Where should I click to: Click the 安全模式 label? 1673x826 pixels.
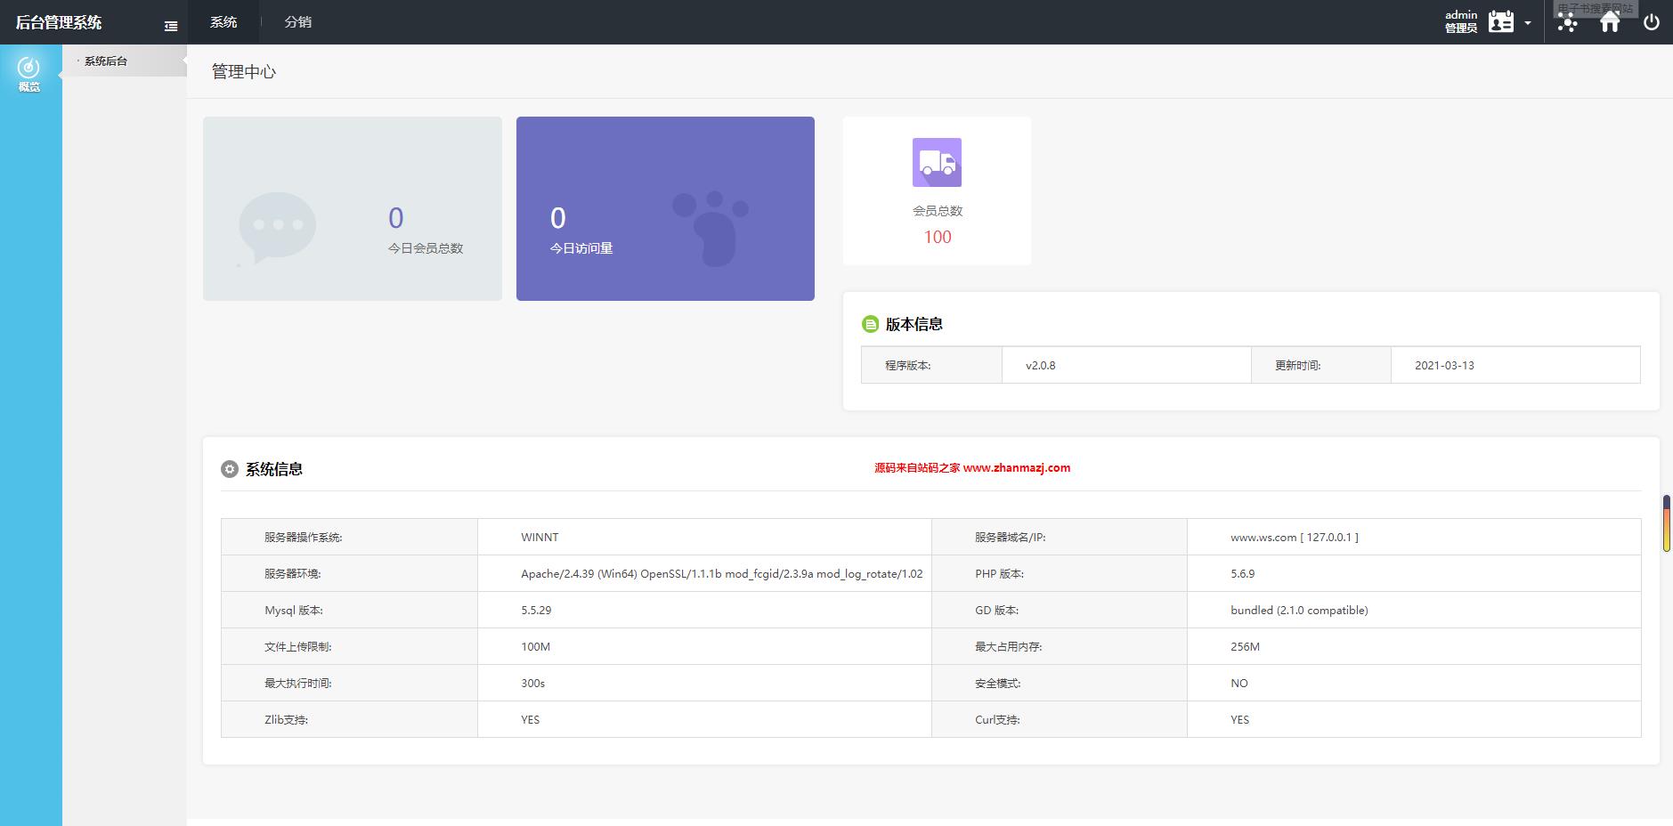pyautogui.click(x=997, y=684)
